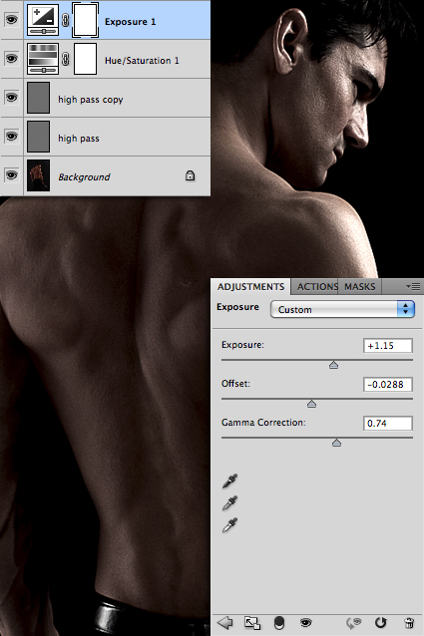Select the black point eyedropper
The image size is (424, 636).
tap(230, 480)
